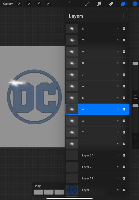This screenshot has width=139, height=200.
Task: Hide layer 6 using its checkbox
Action: pyautogui.click(x=124, y=86)
